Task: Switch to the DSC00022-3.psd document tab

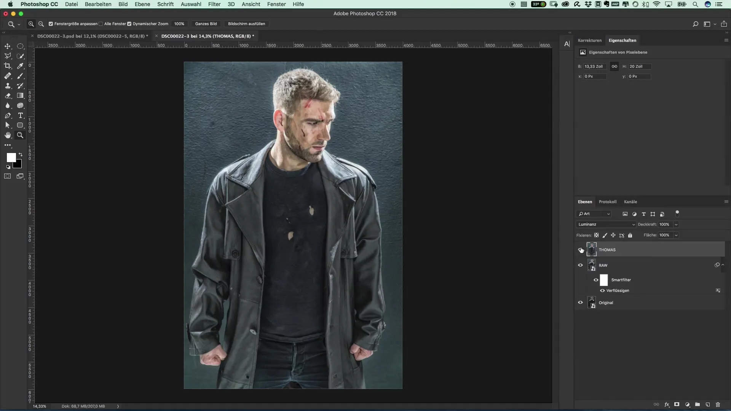Action: pos(93,36)
